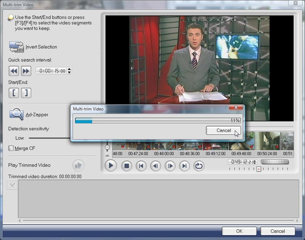Click the Trimmed video duration text
The height and width of the screenshot is (240, 305).
pos(45,176)
